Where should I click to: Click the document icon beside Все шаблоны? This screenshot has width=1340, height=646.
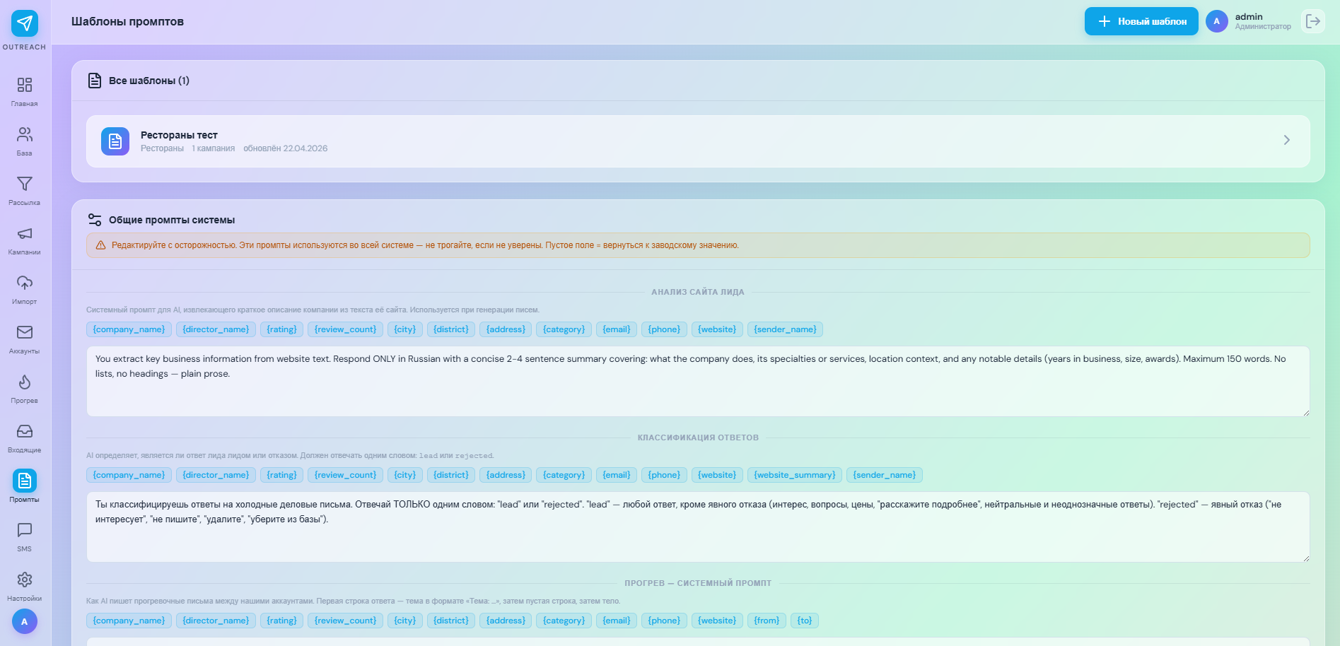click(95, 81)
